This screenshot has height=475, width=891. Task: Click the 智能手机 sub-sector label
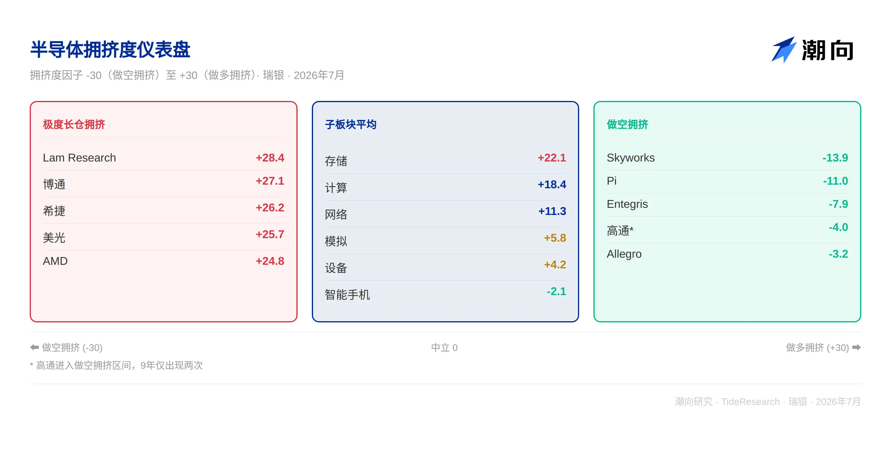347,294
